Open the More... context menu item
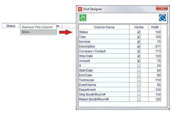This screenshot has height=113, width=172. pos(27,32)
